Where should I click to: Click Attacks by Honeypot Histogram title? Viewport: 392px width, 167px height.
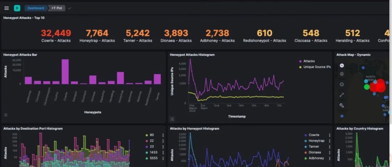point(195,129)
